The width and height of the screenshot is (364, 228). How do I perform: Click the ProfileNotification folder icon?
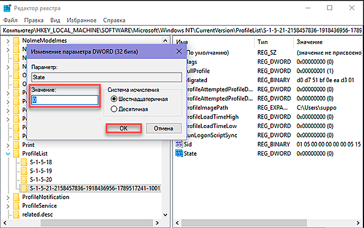click(16, 197)
